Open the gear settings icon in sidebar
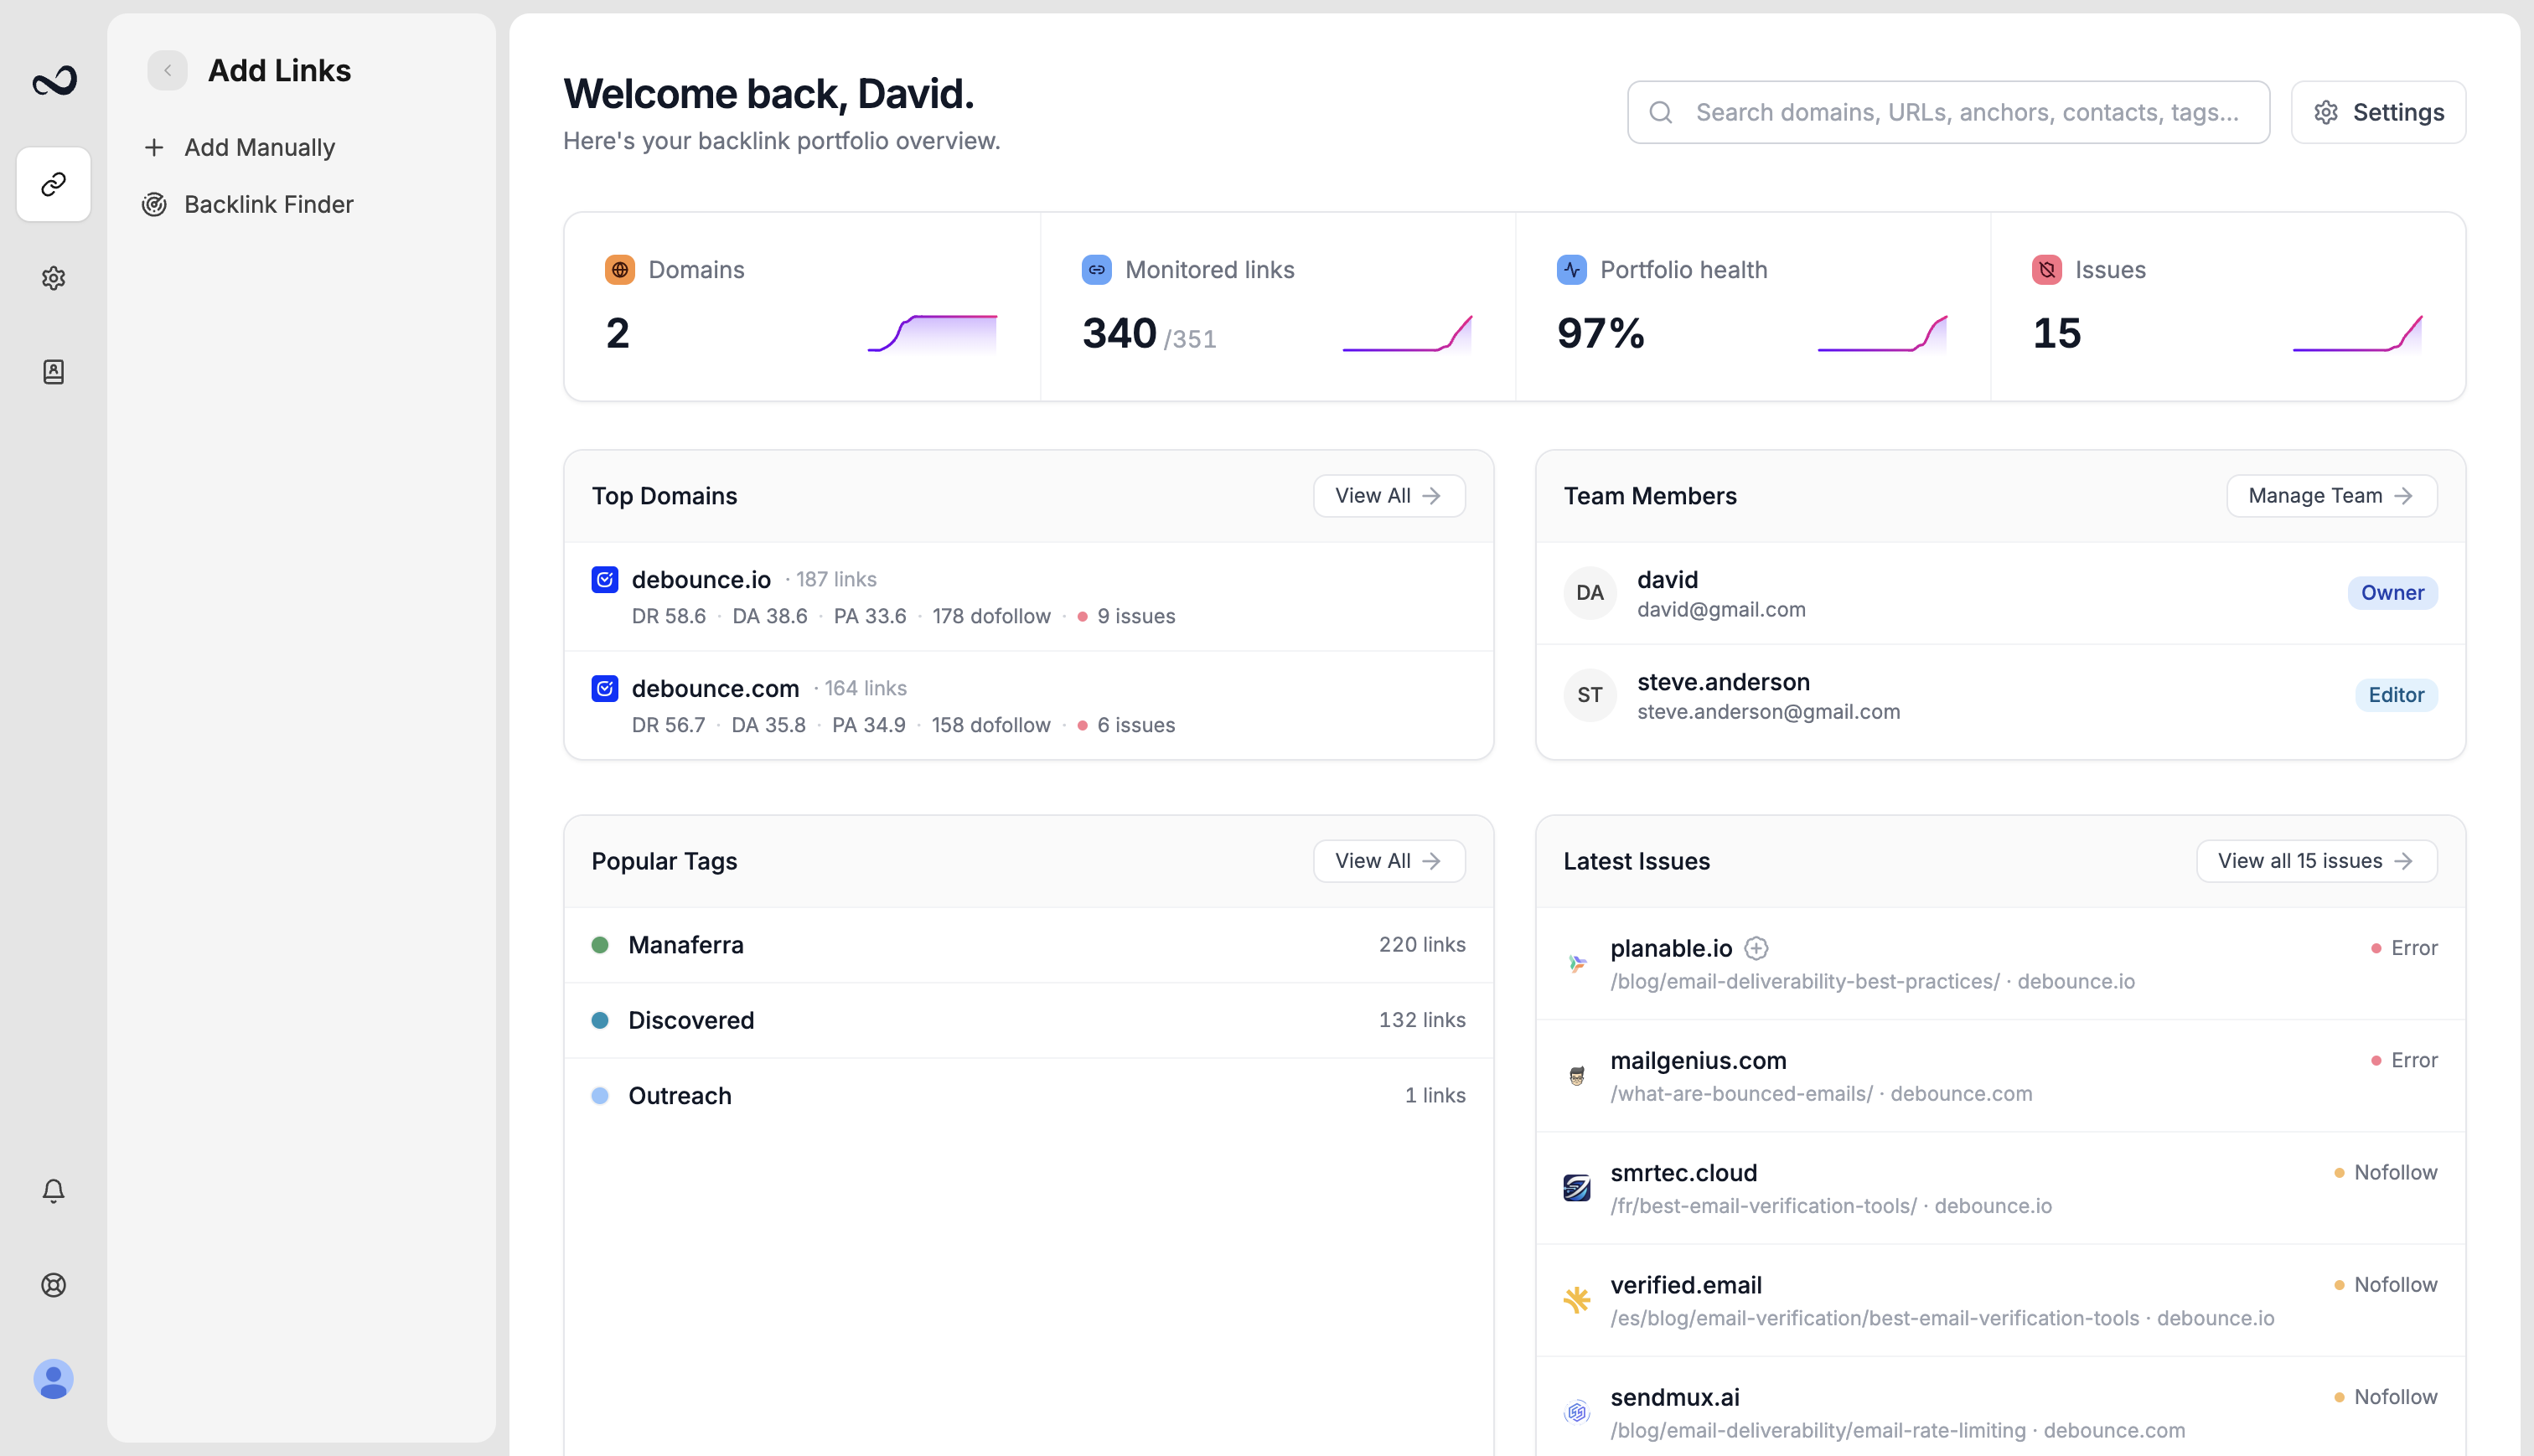Image resolution: width=2534 pixels, height=1456 pixels. (x=54, y=278)
